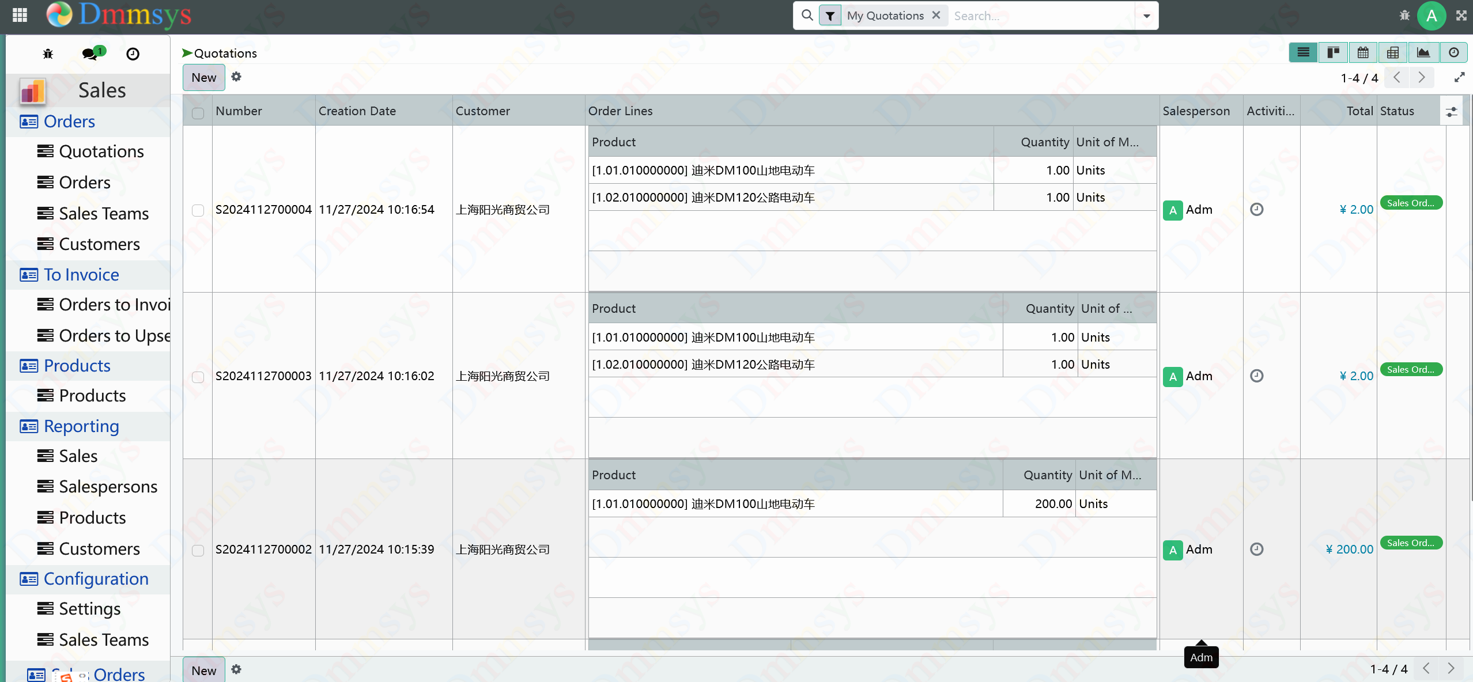Image resolution: width=1473 pixels, height=682 pixels.
Task: Collapse the To Invoice section
Action: click(x=89, y=275)
